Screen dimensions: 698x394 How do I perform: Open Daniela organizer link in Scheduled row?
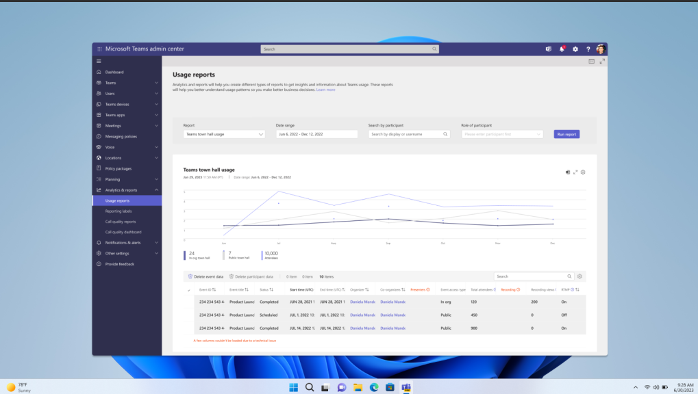coord(362,315)
